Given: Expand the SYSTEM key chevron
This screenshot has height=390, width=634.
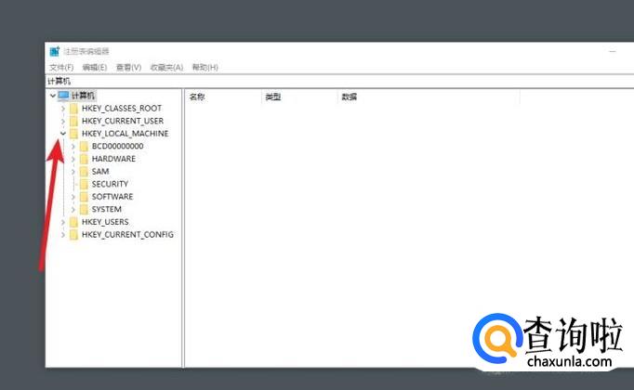Looking at the screenshot, I should click(x=73, y=210).
